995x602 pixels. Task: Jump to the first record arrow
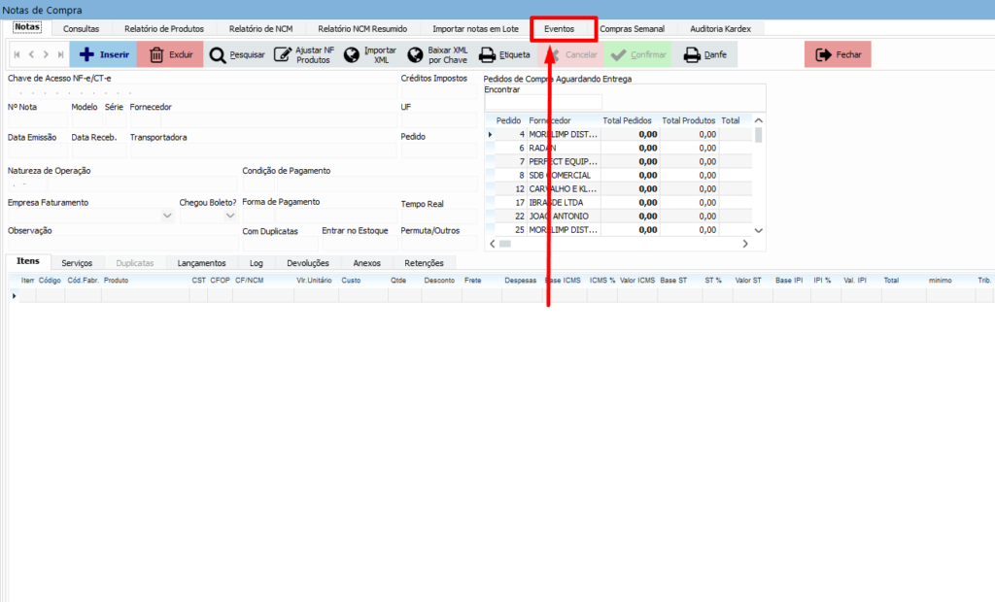(17, 54)
